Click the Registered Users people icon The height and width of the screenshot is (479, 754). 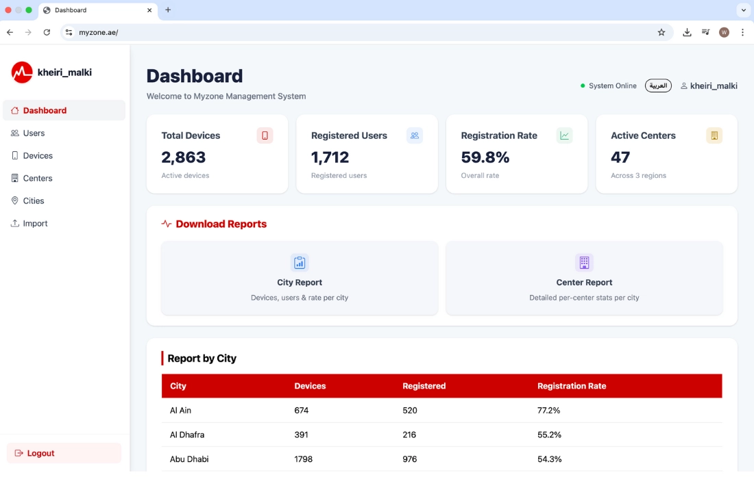415,135
